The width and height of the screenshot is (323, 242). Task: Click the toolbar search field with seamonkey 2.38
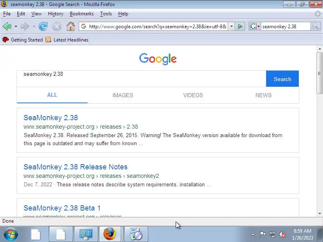click(x=285, y=27)
